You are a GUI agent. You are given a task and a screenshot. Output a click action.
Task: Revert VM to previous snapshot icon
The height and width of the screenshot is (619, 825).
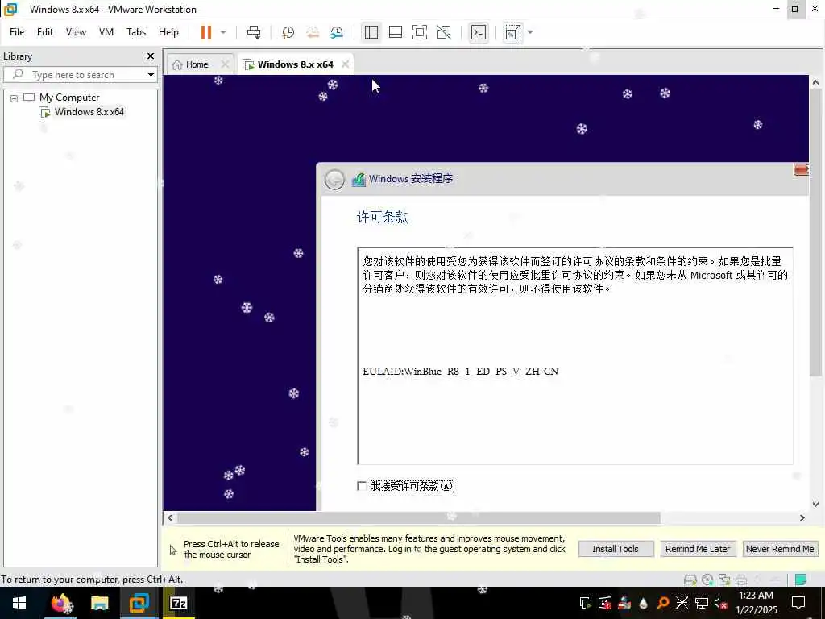pos(313,32)
